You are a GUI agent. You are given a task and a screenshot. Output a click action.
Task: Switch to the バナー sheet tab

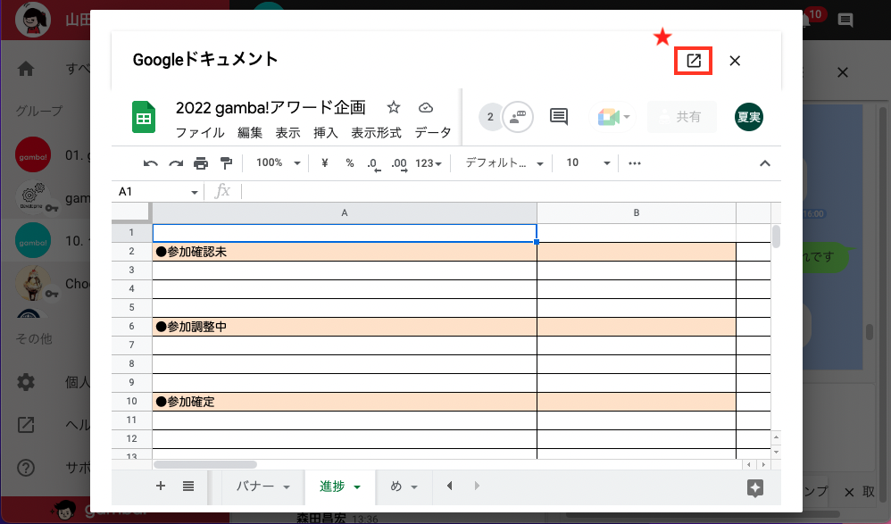click(255, 487)
